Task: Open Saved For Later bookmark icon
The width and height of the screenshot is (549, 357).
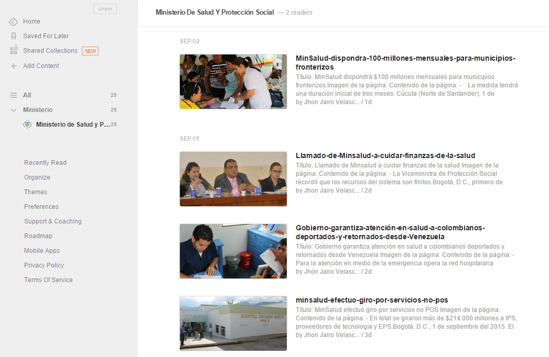Action: coord(13,36)
